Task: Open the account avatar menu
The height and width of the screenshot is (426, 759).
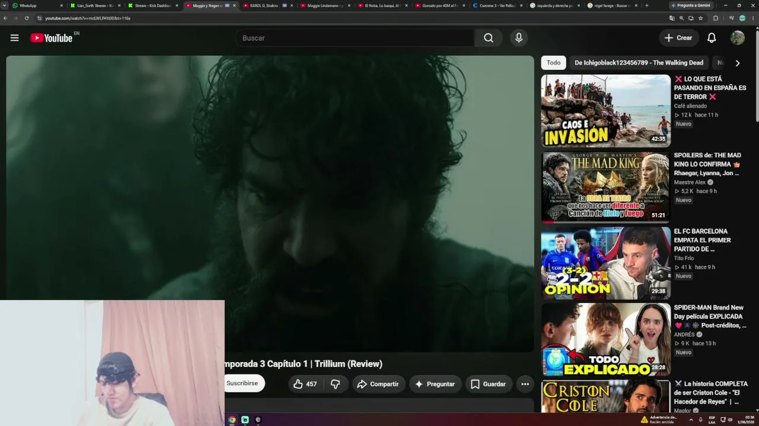Action: pyautogui.click(x=738, y=38)
